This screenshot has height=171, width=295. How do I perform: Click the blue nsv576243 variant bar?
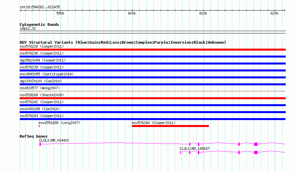[x=152, y=119]
